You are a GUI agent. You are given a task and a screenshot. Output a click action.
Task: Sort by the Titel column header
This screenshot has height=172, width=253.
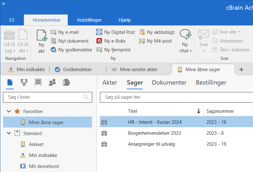(132, 111)
